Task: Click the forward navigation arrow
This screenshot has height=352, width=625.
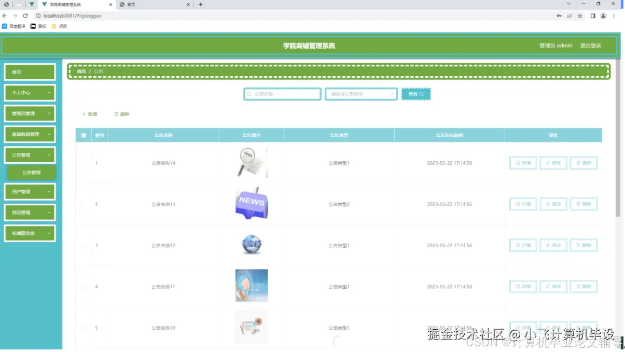Action: tap(15, 16)
